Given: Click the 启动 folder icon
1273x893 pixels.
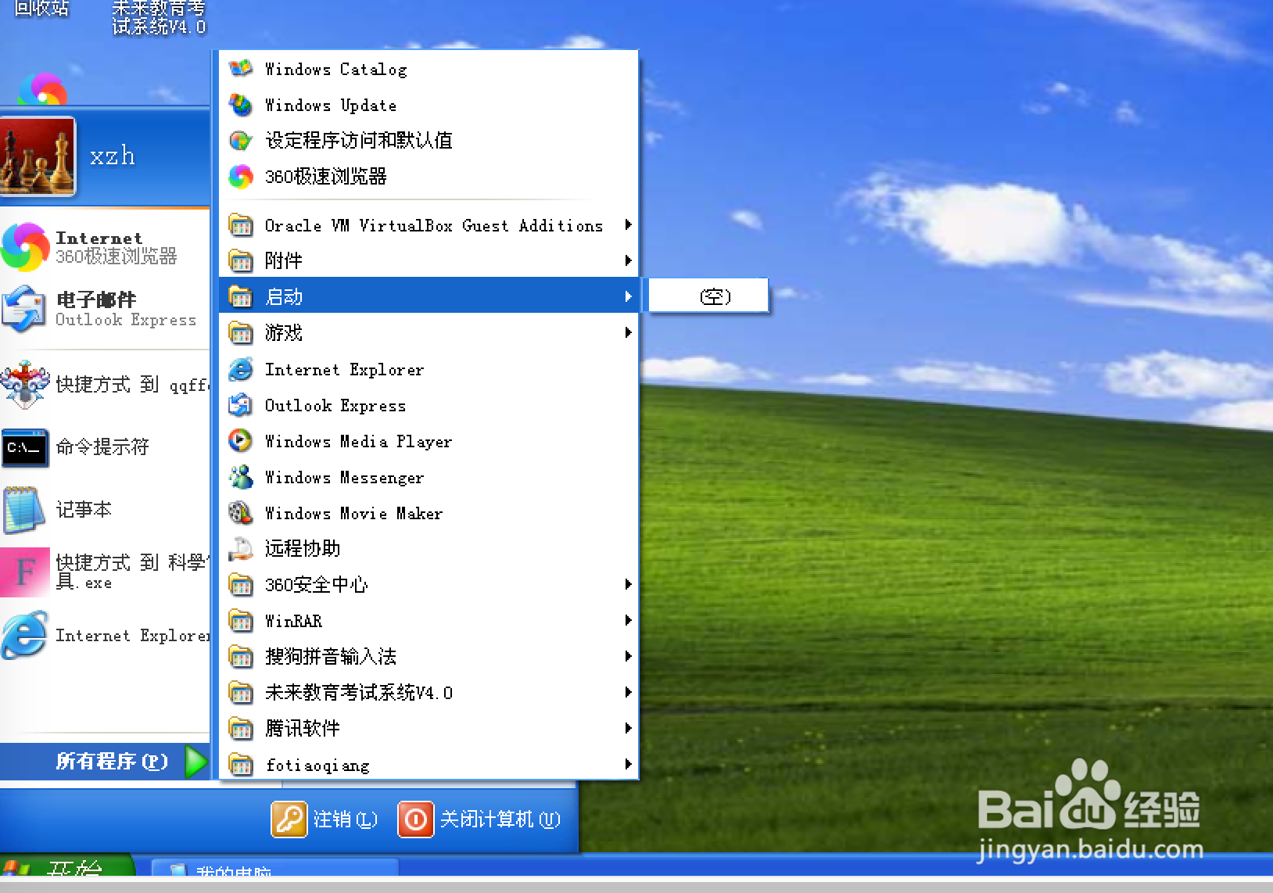Looking at the screenshot, I should pos(241,296).
